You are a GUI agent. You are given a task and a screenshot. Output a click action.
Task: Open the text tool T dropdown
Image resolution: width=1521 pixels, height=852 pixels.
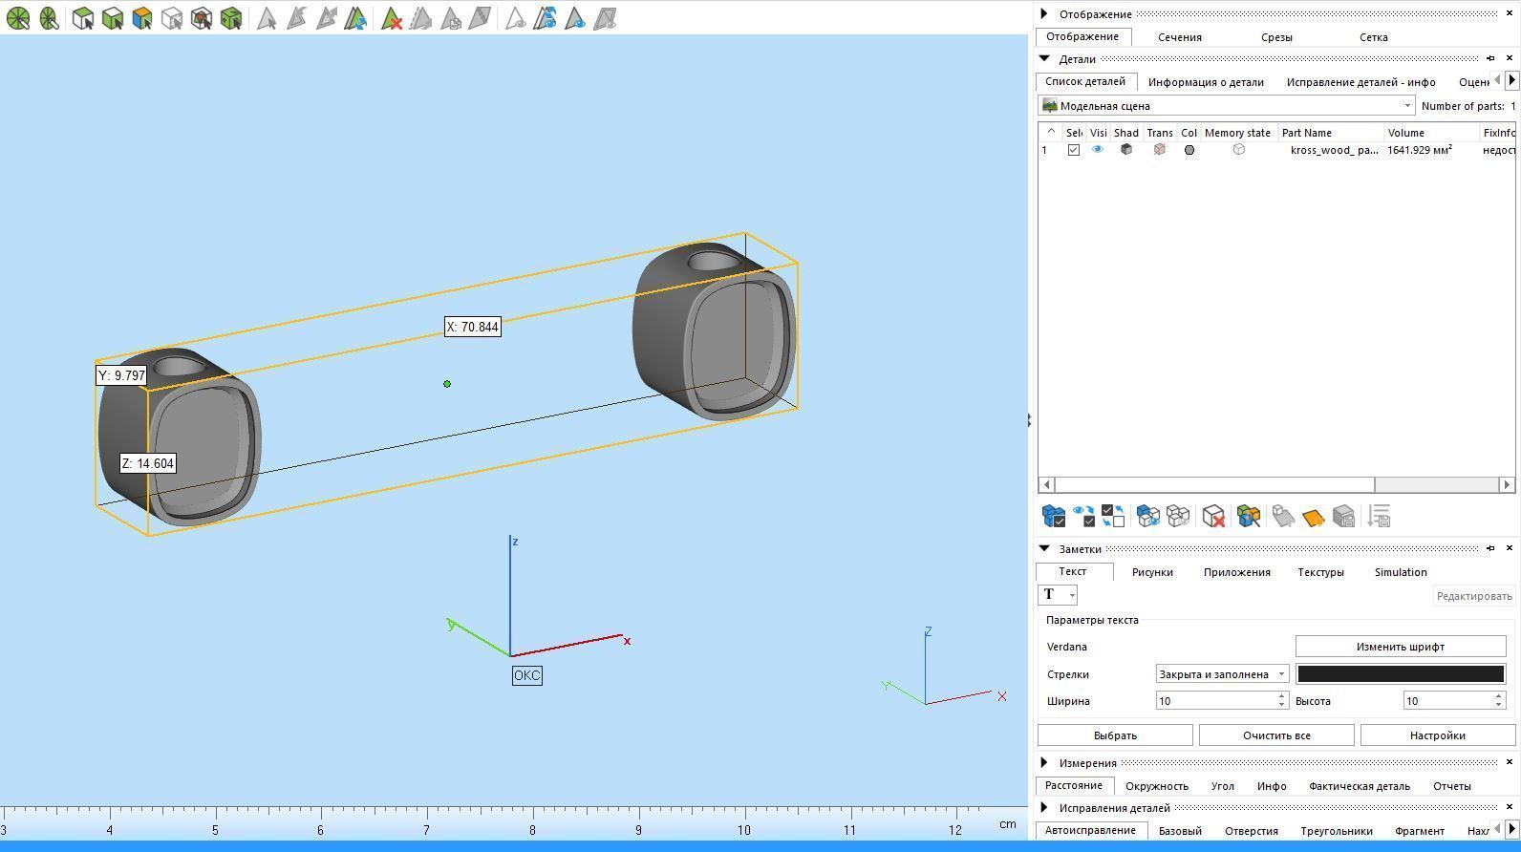point(1072,595)
